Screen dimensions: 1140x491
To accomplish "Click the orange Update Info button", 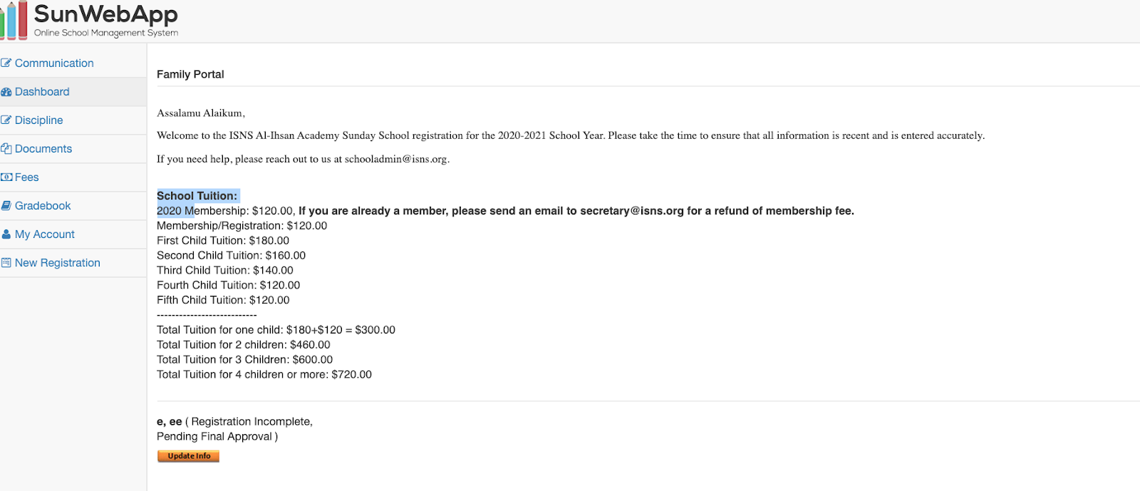I will point(188,456).
